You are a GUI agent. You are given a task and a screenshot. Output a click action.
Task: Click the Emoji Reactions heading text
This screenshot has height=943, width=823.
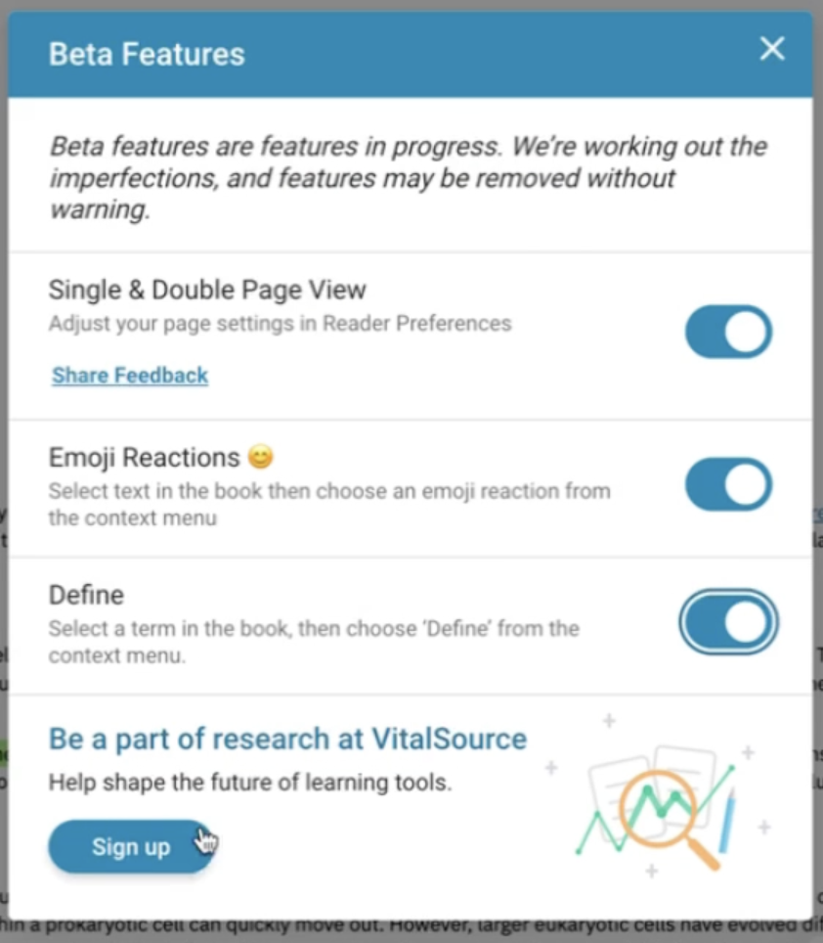click(145, 457)
